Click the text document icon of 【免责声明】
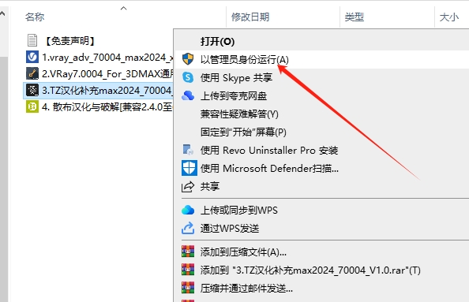 pyautogui.click(x=32, y=40)
